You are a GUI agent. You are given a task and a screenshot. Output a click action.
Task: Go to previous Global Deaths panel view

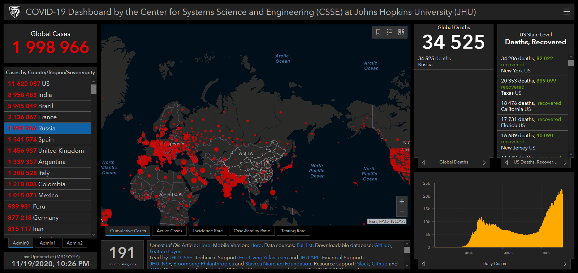[423, 162]
